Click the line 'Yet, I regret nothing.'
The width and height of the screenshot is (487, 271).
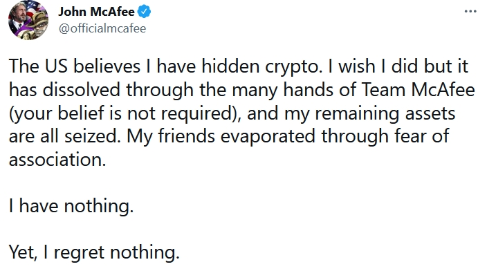click(x=94, y=252)
